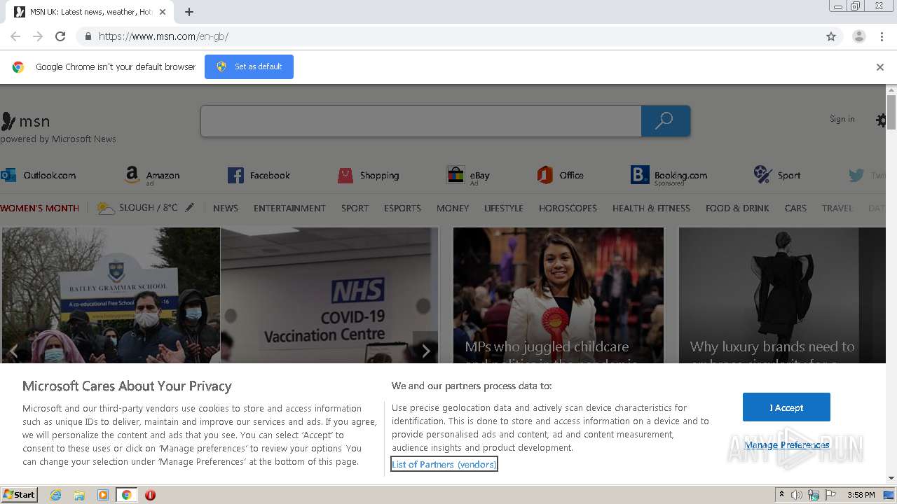897x504 pixels.
Task: Open the Women's Month section
Action: pyautogui.click(x=39, y=208)
